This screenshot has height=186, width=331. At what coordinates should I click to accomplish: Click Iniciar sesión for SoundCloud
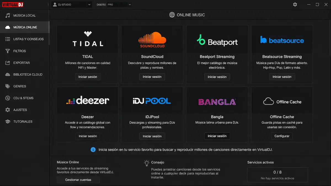tap(152, 77)
